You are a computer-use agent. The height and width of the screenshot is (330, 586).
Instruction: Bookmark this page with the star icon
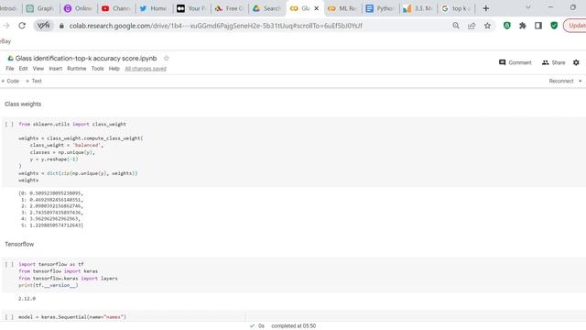point(487,26)
